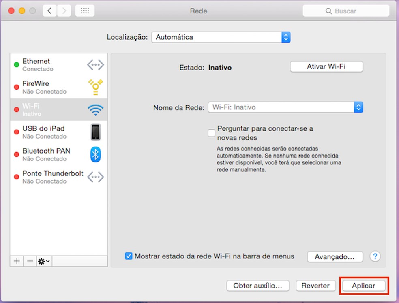The image size is (399, 303).
Task: Open the Avançado settings
Action: 335,257
